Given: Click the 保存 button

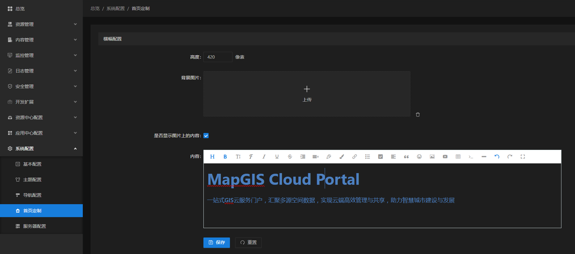Looking at the screenshot, I should pos(217,243).
